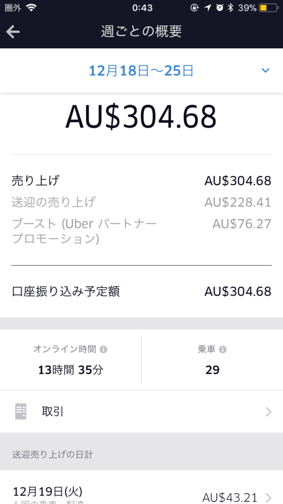
Task: Tap info icon next to オンライン時間
Action: 103,350
